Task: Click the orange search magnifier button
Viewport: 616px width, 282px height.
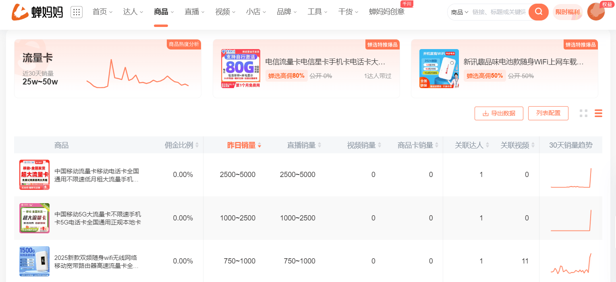Action: point(539,12)
